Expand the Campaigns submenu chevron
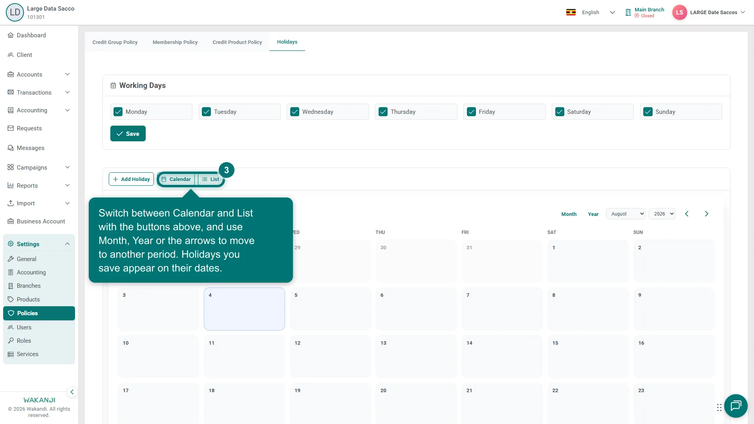The height and width of the screenshot is (424, 754). pos(68,168)
